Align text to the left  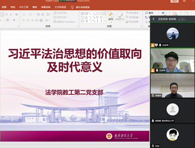[x=24, y=20]
